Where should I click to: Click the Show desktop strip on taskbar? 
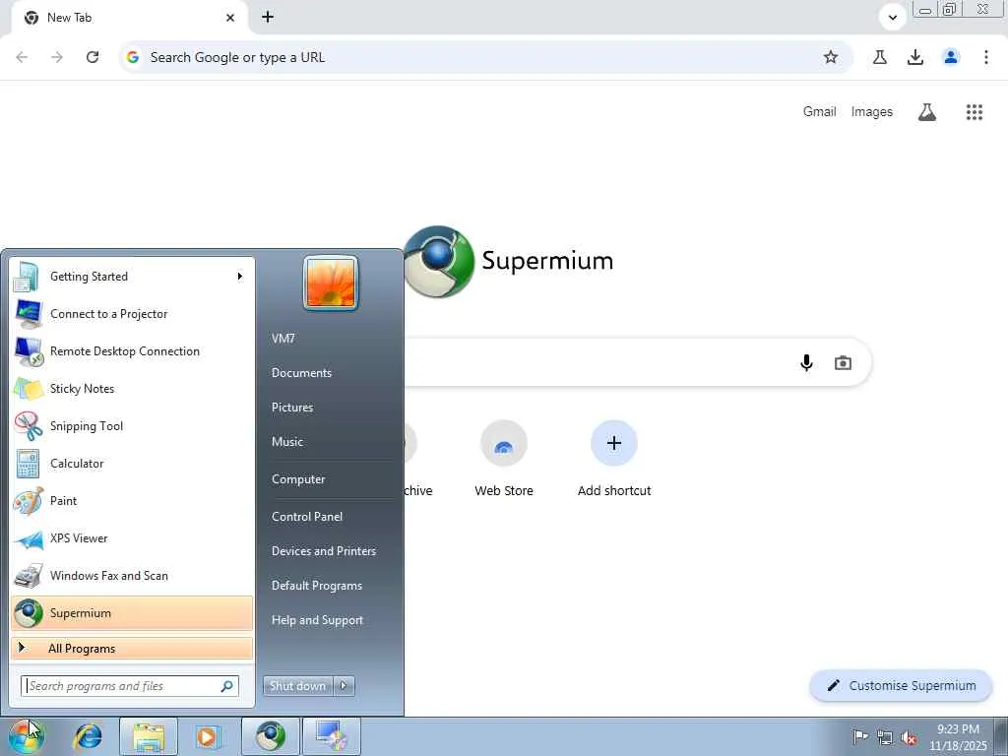tap(1001, 736)
